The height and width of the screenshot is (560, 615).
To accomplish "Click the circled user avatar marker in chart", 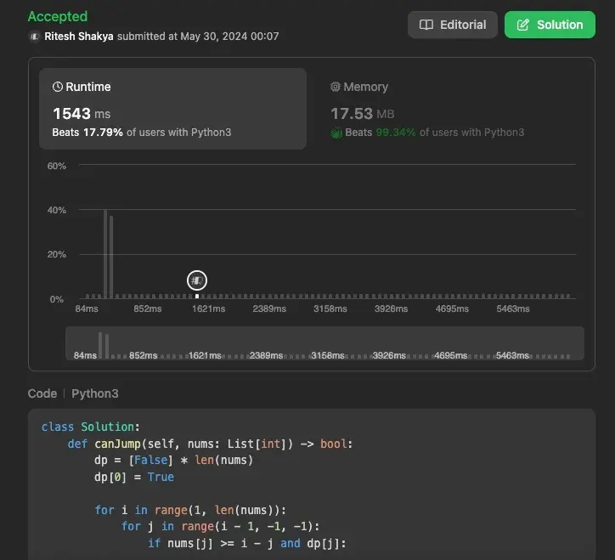I will pos(197,280).
